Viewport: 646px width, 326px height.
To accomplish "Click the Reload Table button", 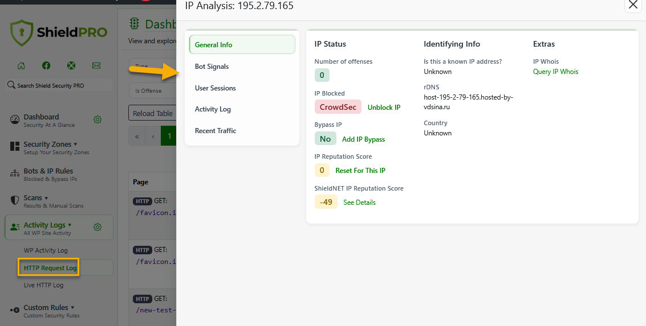I will coord(152,113).
